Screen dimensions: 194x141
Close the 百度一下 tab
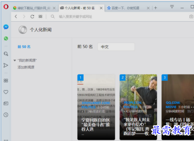148,8
